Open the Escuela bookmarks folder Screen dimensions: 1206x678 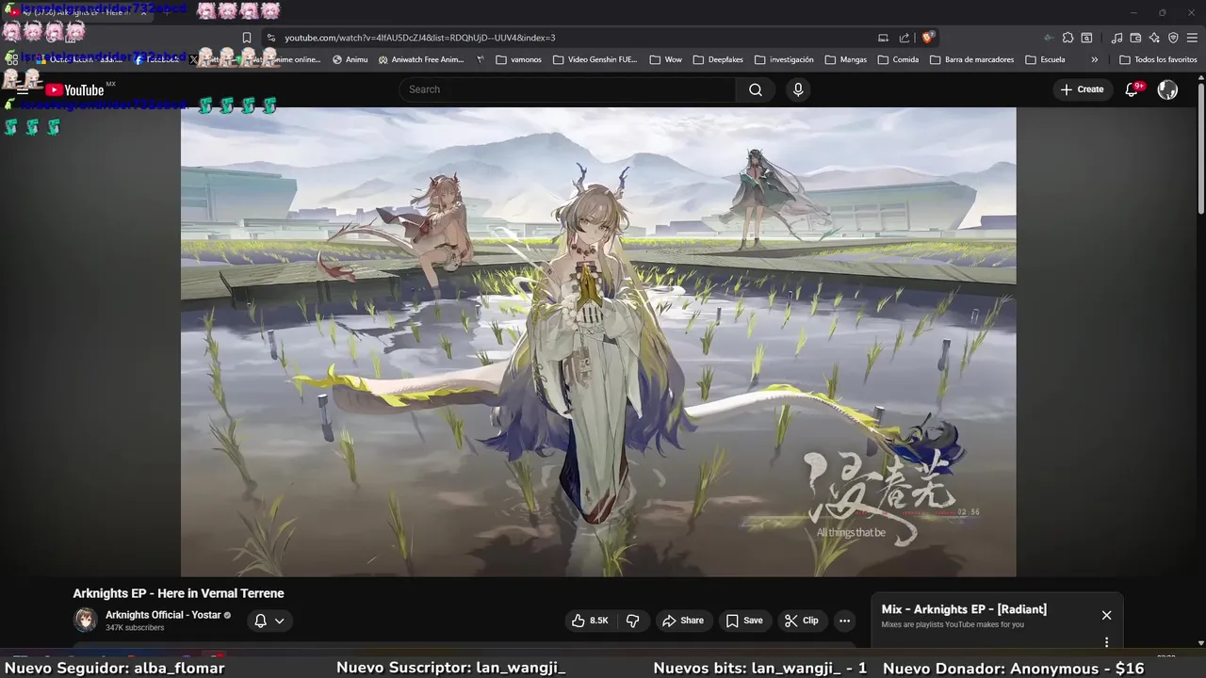(1045, 59)
